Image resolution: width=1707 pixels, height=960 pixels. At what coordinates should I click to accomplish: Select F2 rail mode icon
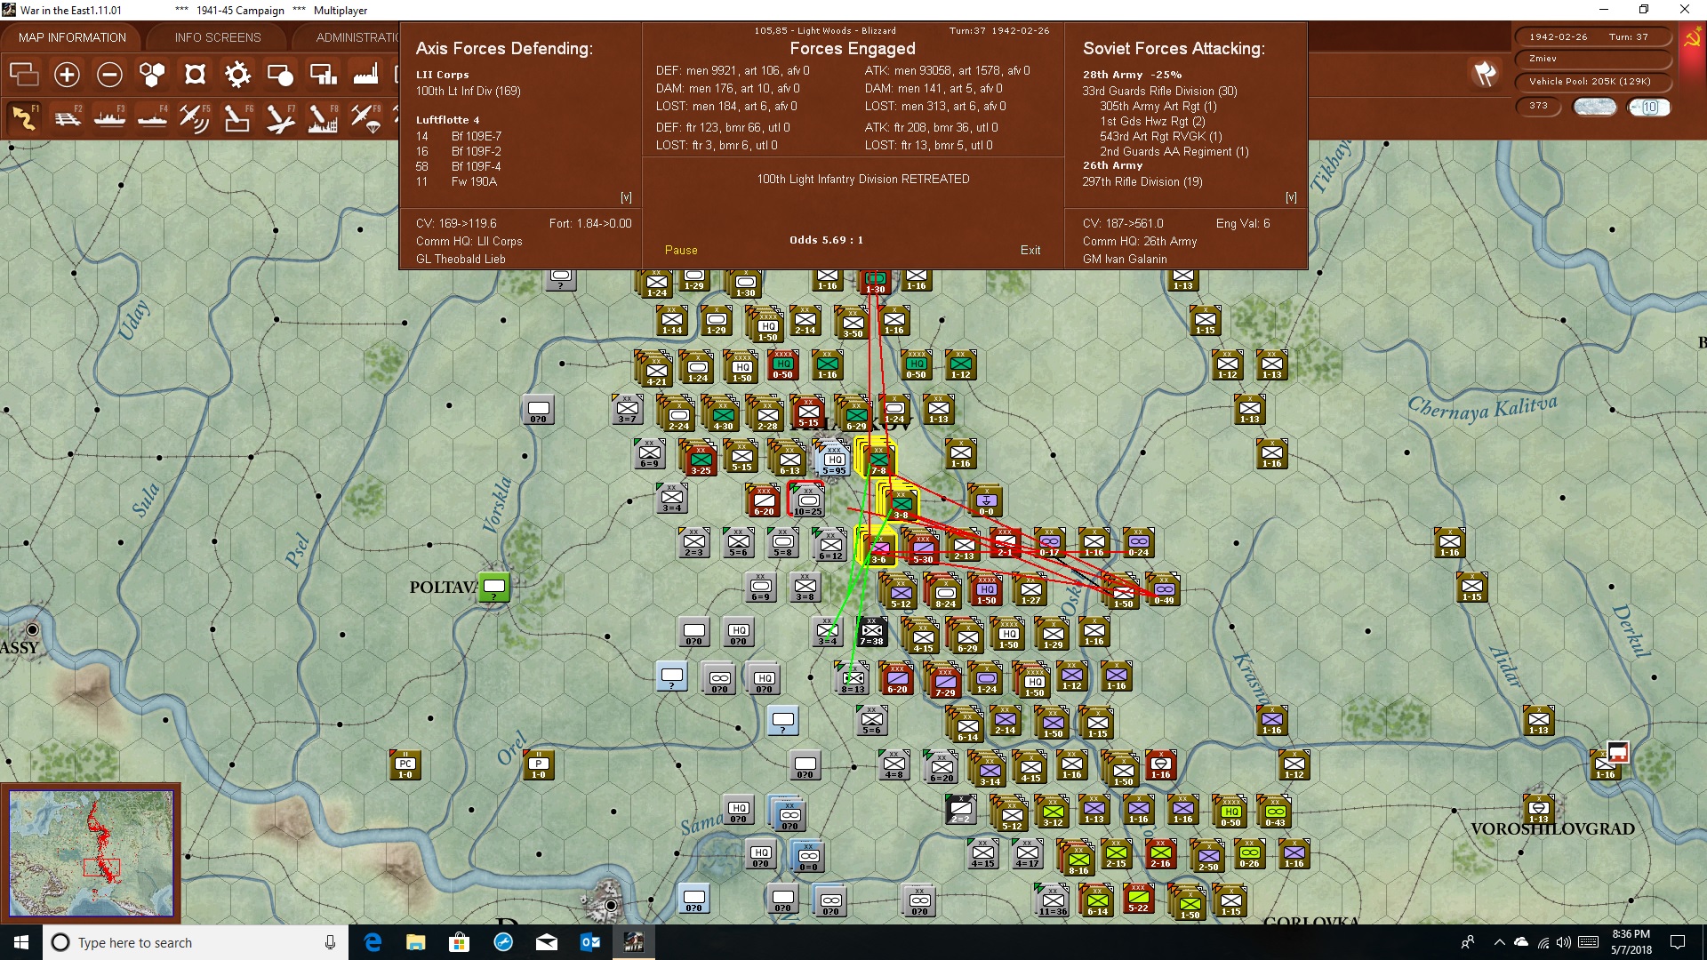point(67,117)
